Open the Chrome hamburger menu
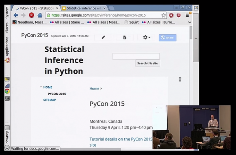Image resolution: width=236 pixels, height=155 pixels. pos(187,15)
